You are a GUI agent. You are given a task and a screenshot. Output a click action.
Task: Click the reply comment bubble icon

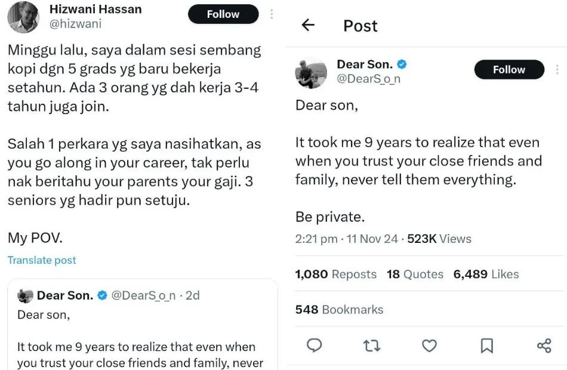pos(315,346)
